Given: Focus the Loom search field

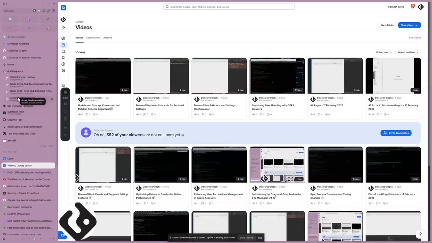Looking at the screenshot, I should pyautogui.click(x=229, y=7).
